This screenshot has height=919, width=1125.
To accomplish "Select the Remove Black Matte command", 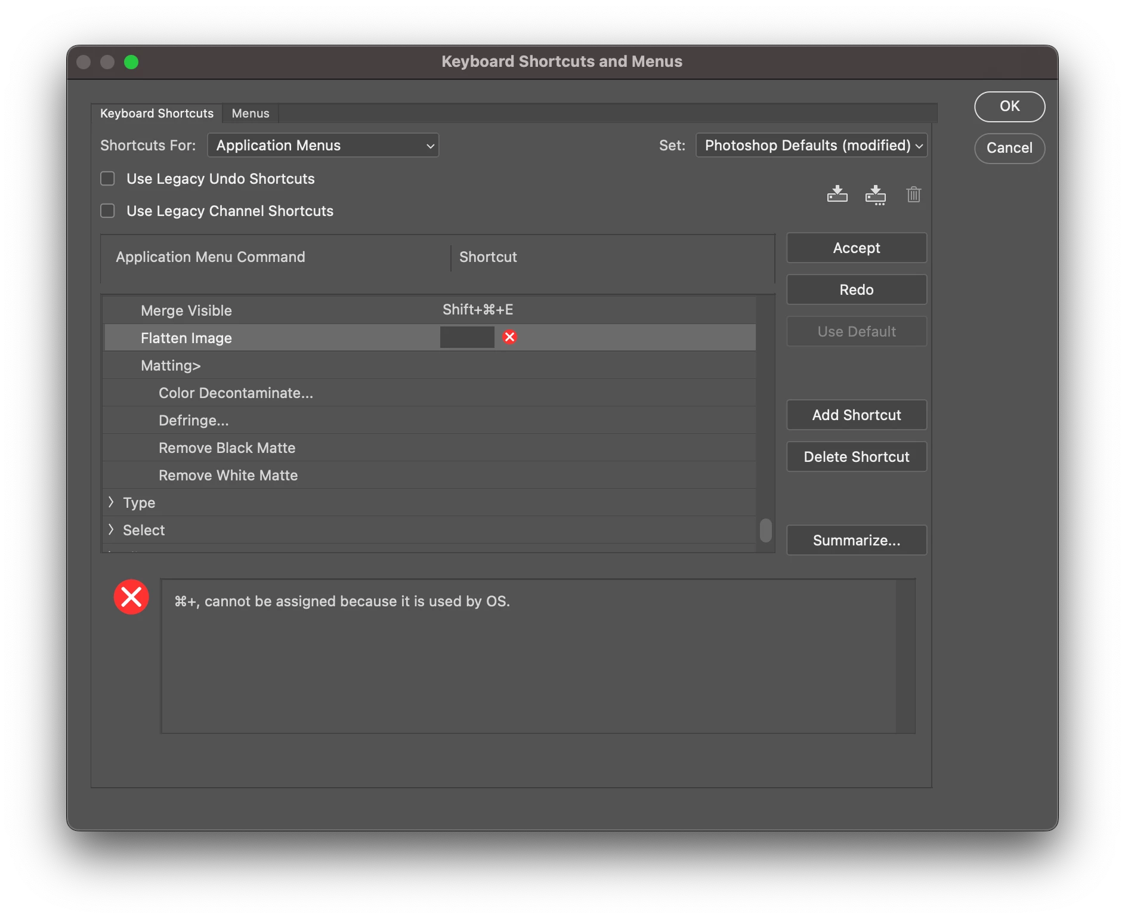I will point(429,448).
